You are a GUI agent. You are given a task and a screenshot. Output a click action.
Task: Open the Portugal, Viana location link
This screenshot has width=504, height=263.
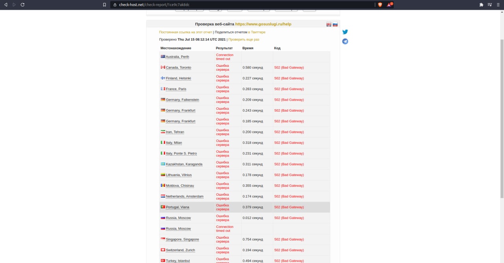point(178,207)
